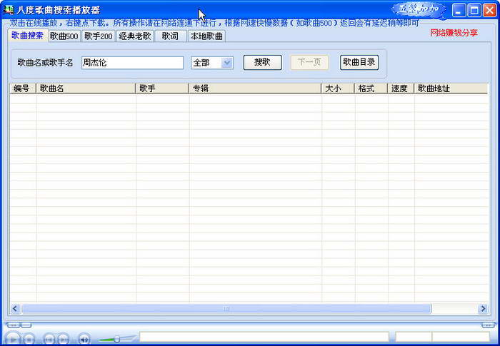
Task: Click the horizontal scrollbar left arrow
Action: click(x=15, y=308)
